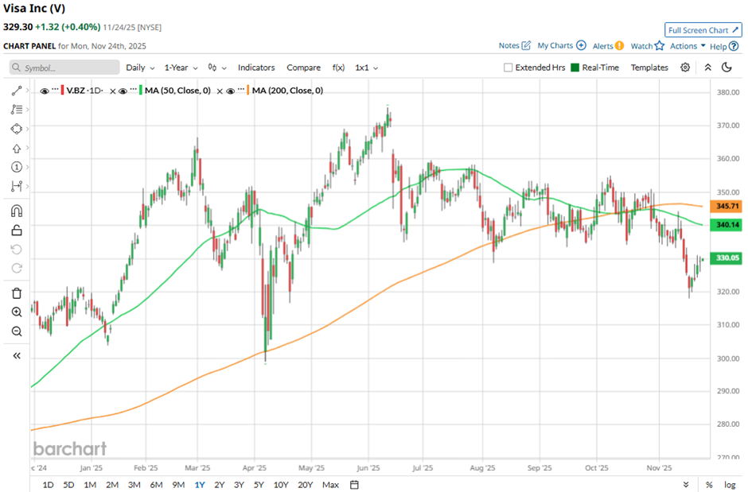
Task: Open Full Screen Chart
Action: (x=703, y=30)
